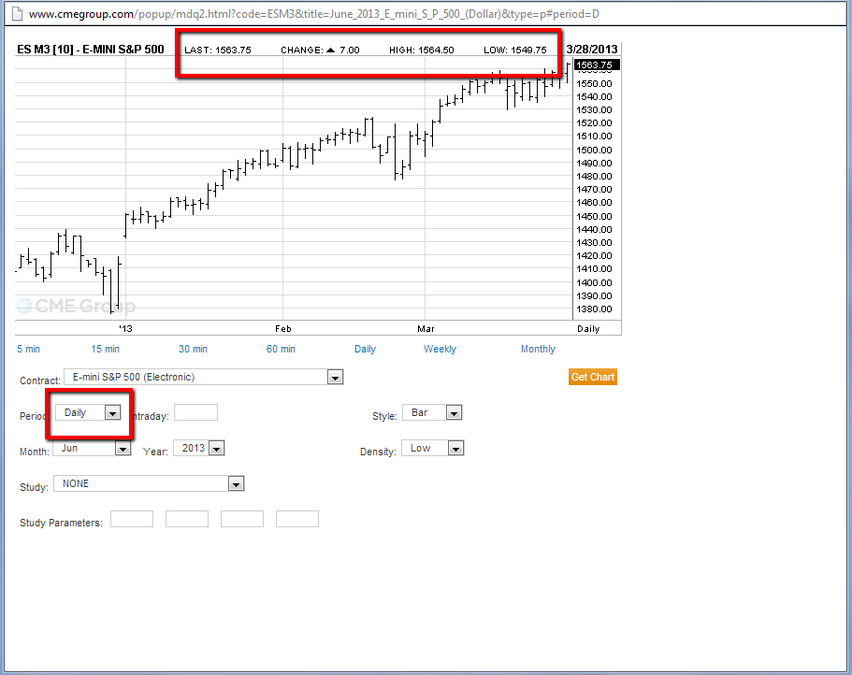This screenshot has height=675, width=852.
Task: Click the 1500.00 price axis label
Action: pyautogui.click(x=594, y=150)
